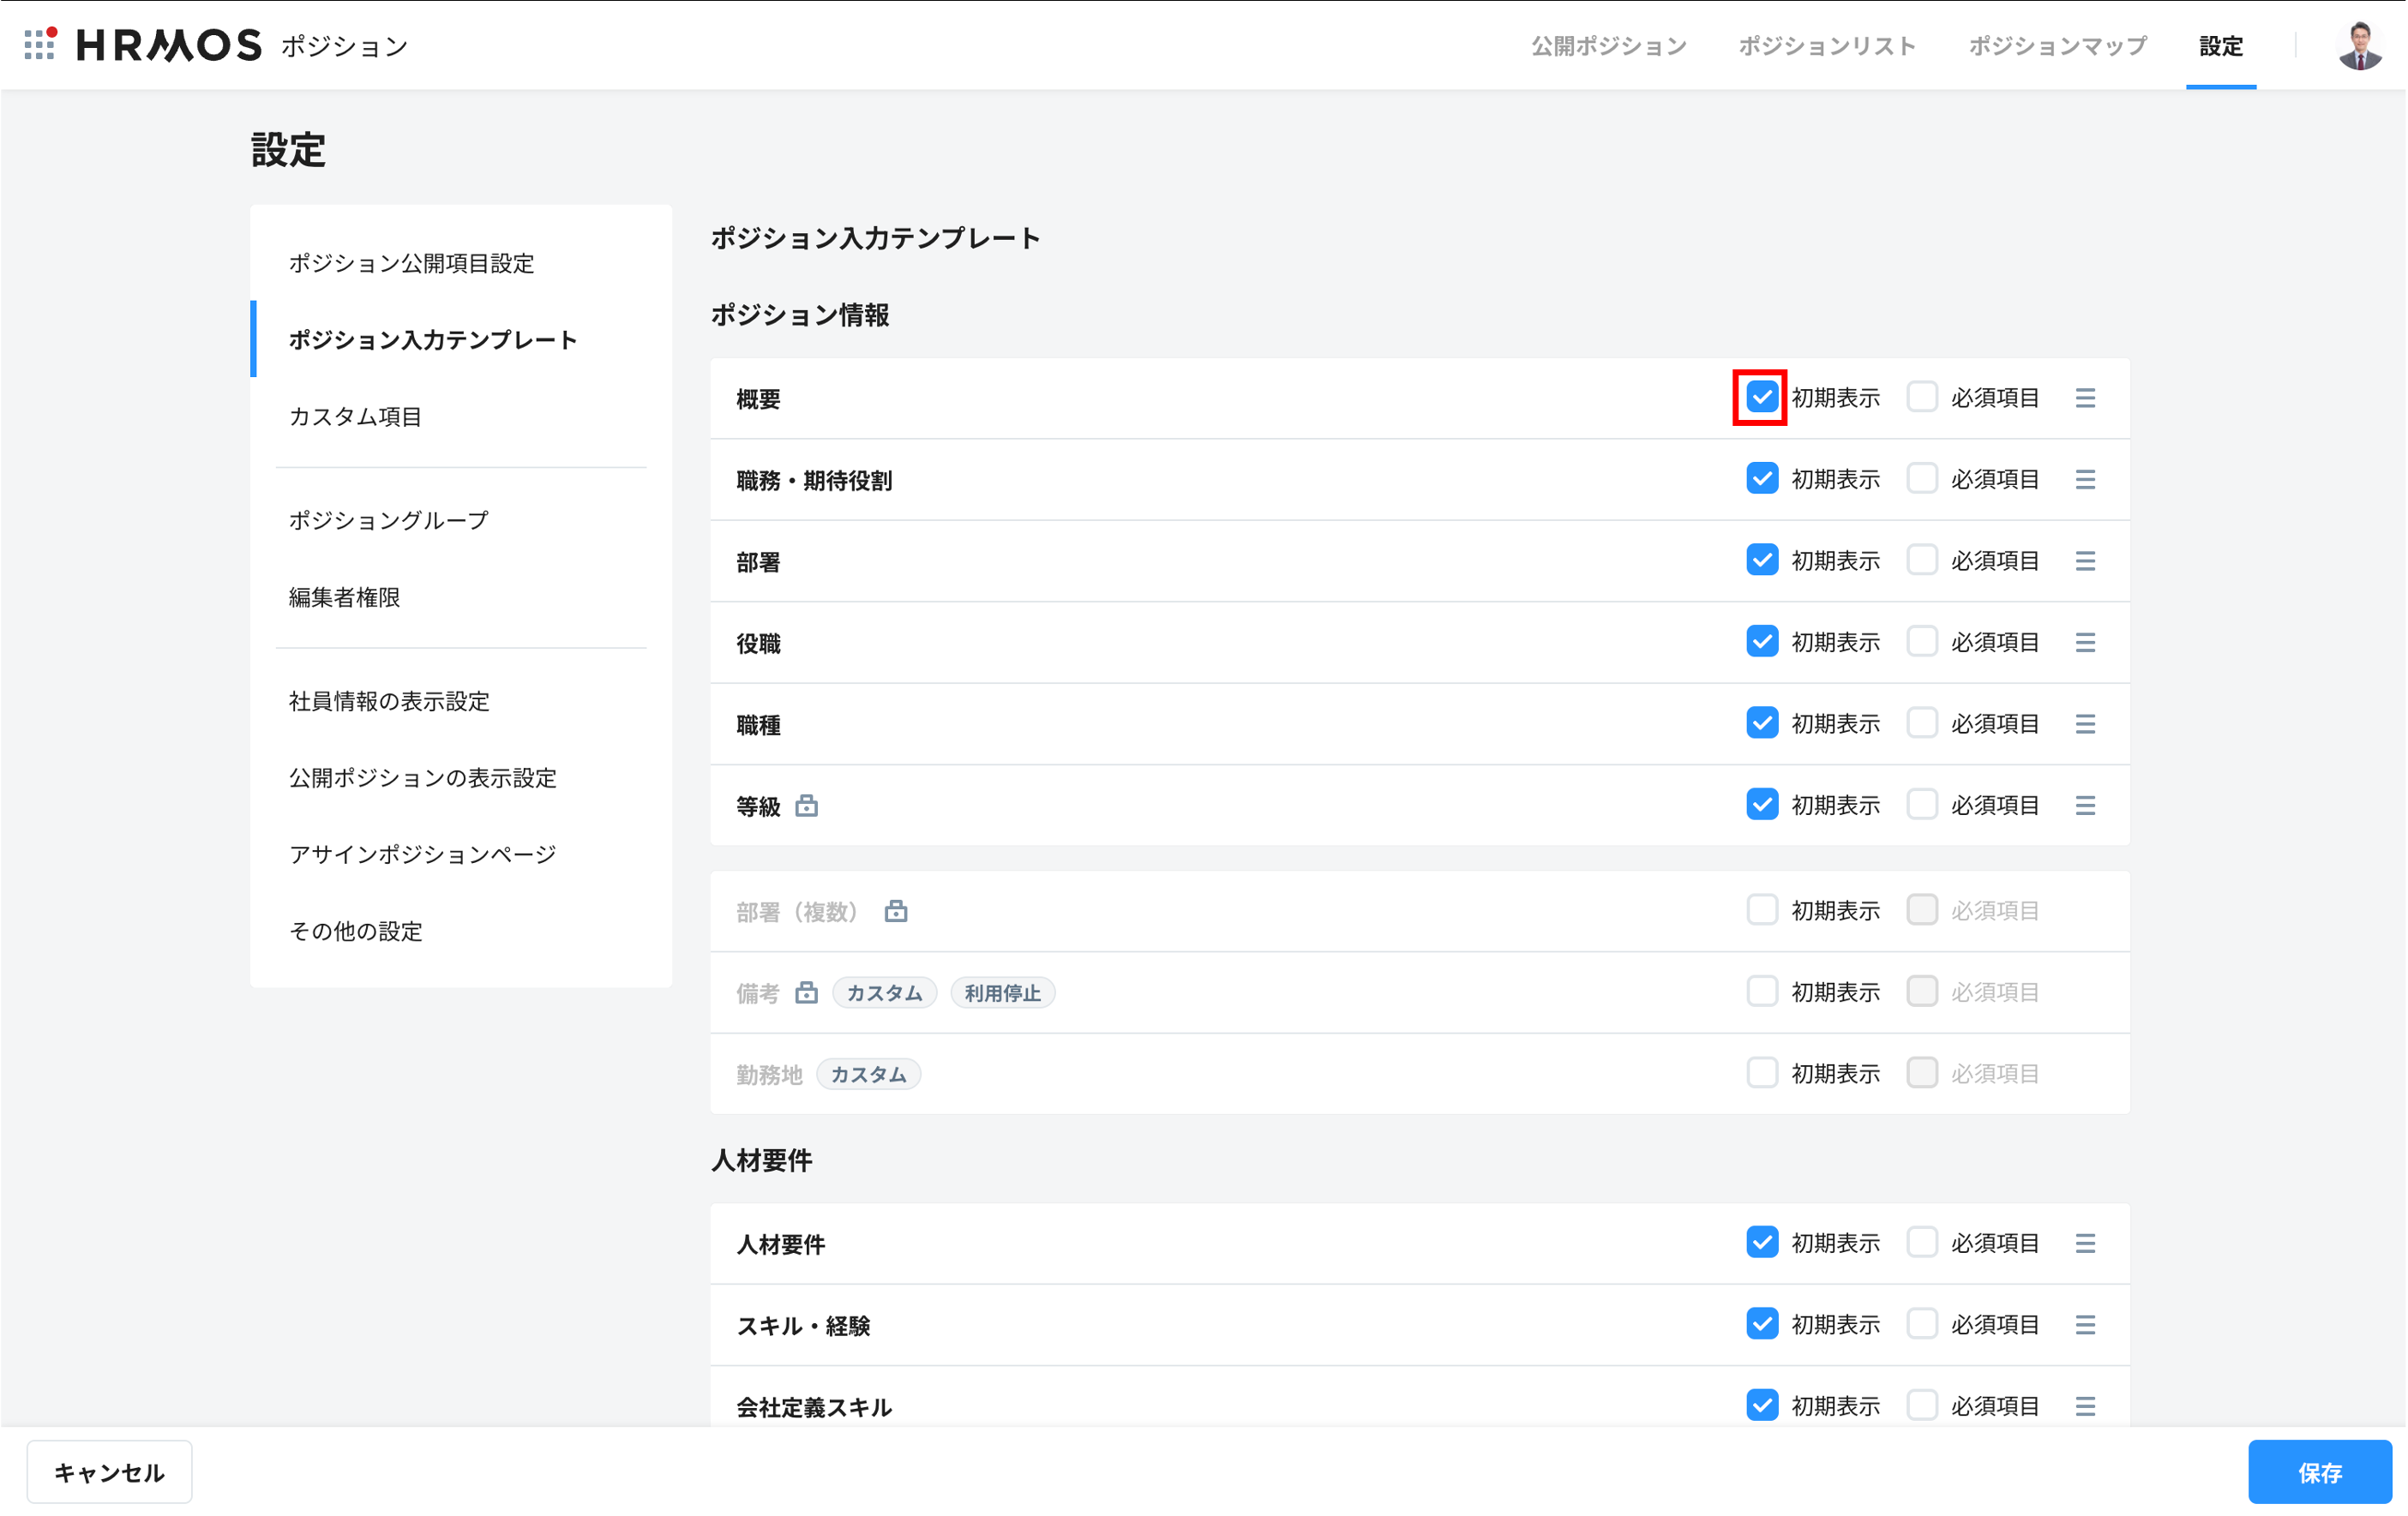2408x1516 pixels.
Task: Open the 公開ポジション tab
Action: 1609,46
